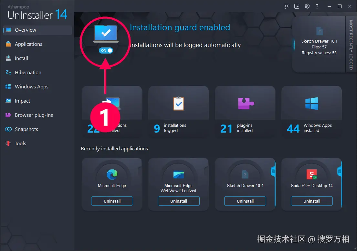Open the Impact section
The height and width of the screenshot is (251, 357).
(37, 101)
